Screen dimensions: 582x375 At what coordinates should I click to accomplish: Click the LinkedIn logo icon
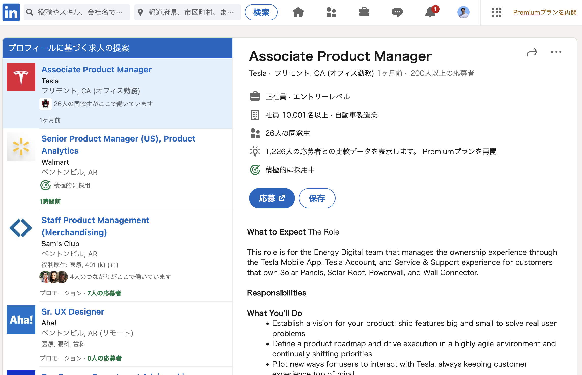tap(11, 12)
